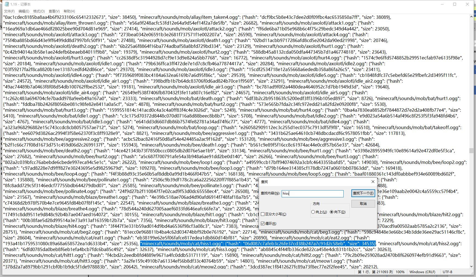Click the "minecraft/sounds/mob/bee/death2.ogg" text
The image size is (476, 277).
(47, 151)
